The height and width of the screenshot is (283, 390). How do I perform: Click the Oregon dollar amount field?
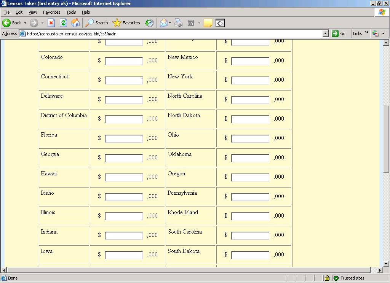pos(250,177)
